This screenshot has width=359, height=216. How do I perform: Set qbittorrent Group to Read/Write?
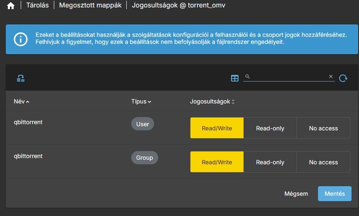click(x=217, y=162)
